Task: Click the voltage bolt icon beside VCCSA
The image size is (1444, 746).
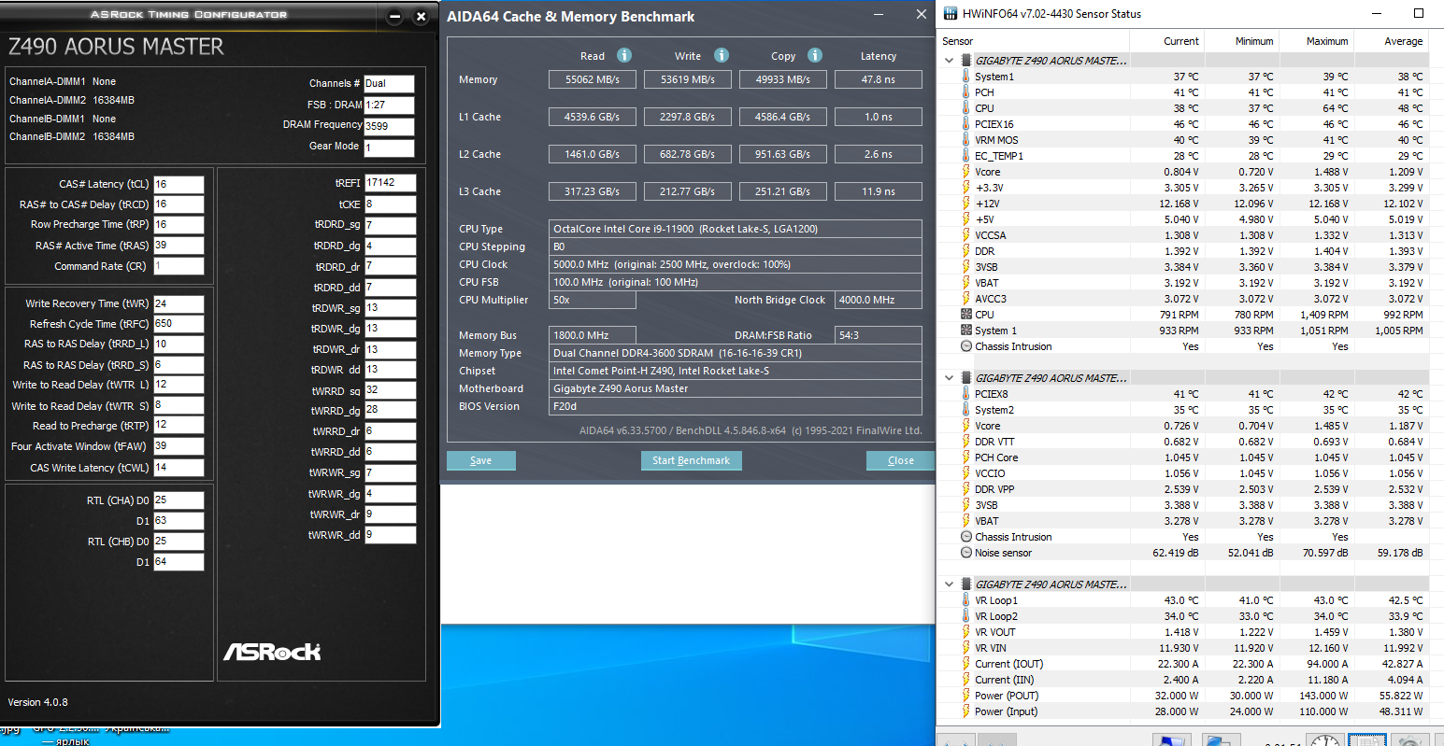Action: [x=965, y=235]
